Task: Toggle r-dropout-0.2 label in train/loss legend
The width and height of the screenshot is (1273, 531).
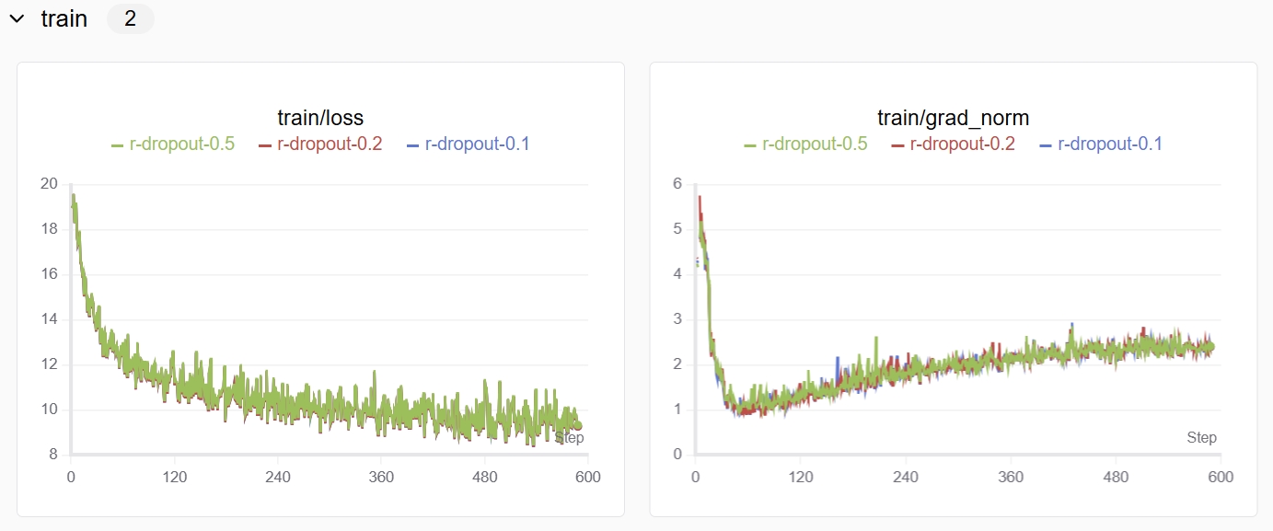Action: click(x=330, y=144)
